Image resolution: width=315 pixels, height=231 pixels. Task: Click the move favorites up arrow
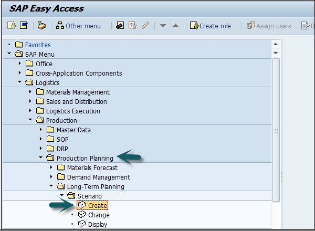click(175, 25)
